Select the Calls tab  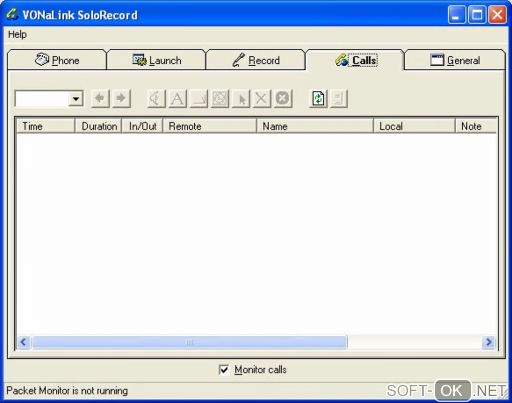coord(355,60)
